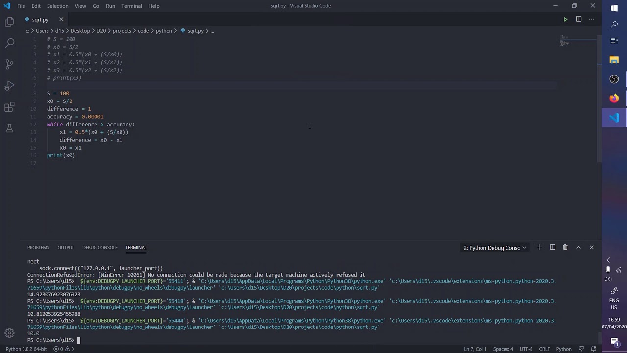The image size is (627, 353).
Task: Click the Desktop breadcrumb segment
Action: pyautogui.click(x=80, y=31)
